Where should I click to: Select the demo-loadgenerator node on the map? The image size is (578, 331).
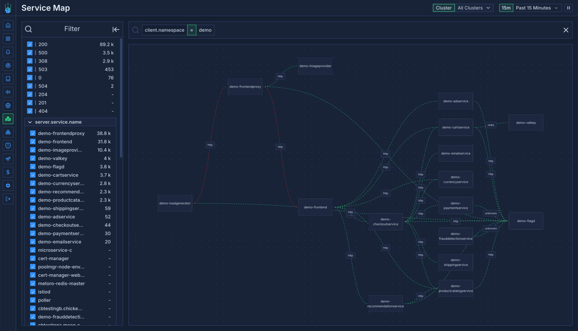click(x=175, y=203)
